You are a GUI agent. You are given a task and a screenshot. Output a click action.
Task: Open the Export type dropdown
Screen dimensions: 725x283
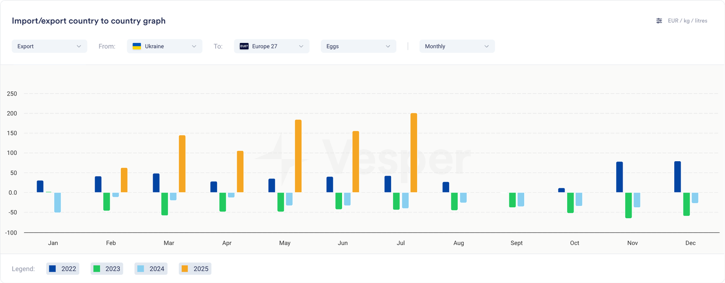(49, 46)
